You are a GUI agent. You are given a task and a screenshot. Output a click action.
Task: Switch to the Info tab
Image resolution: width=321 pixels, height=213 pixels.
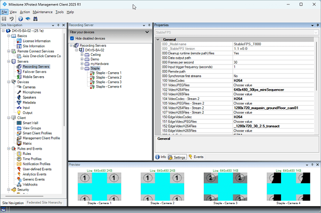click(160, 157)
